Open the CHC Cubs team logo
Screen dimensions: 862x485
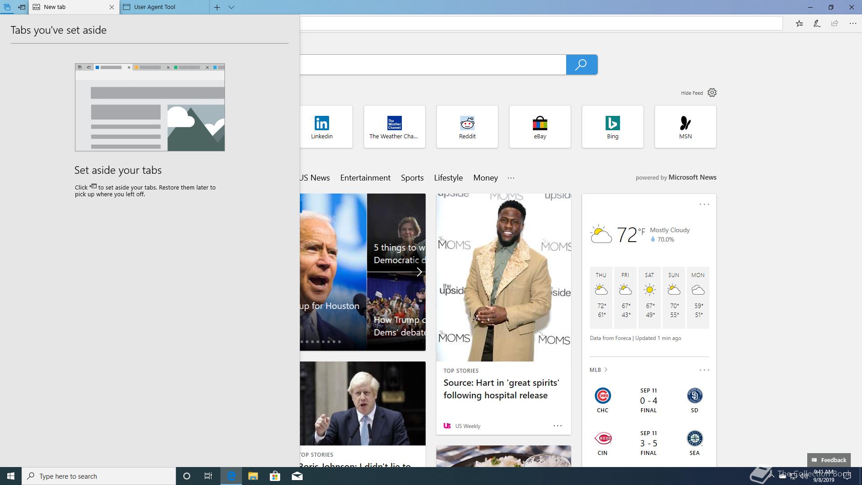(x=603, y=396)
